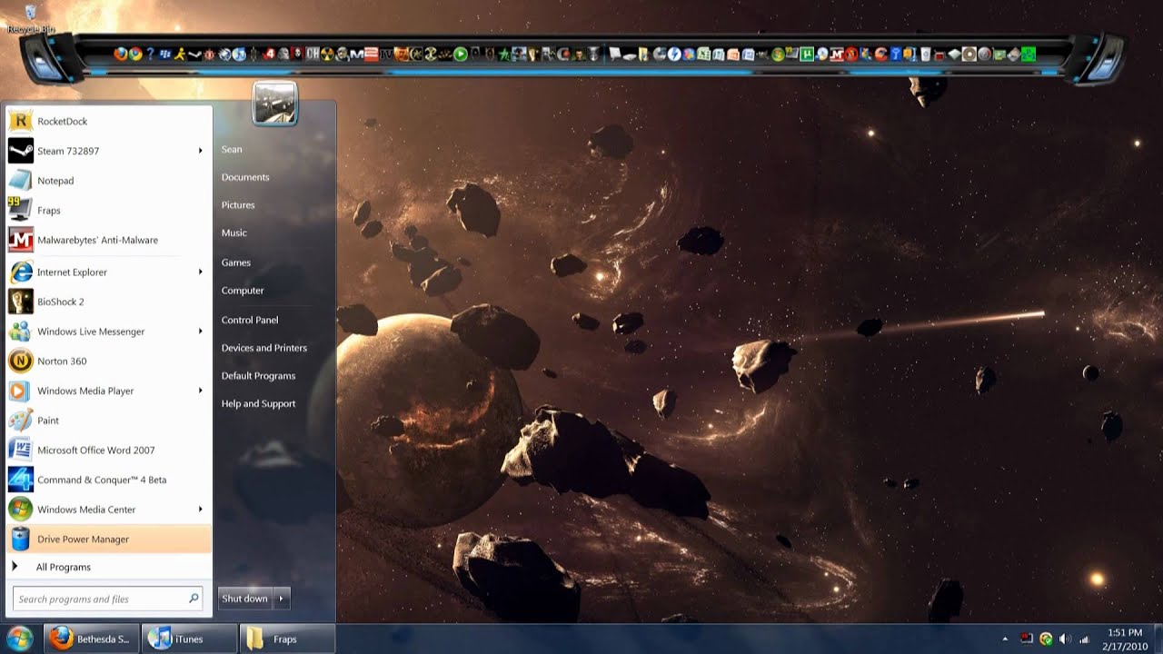This screenshot has height=654, width=1163.
Task: Click the yellow radiation symbol dock icon
Action: (327, 54)
